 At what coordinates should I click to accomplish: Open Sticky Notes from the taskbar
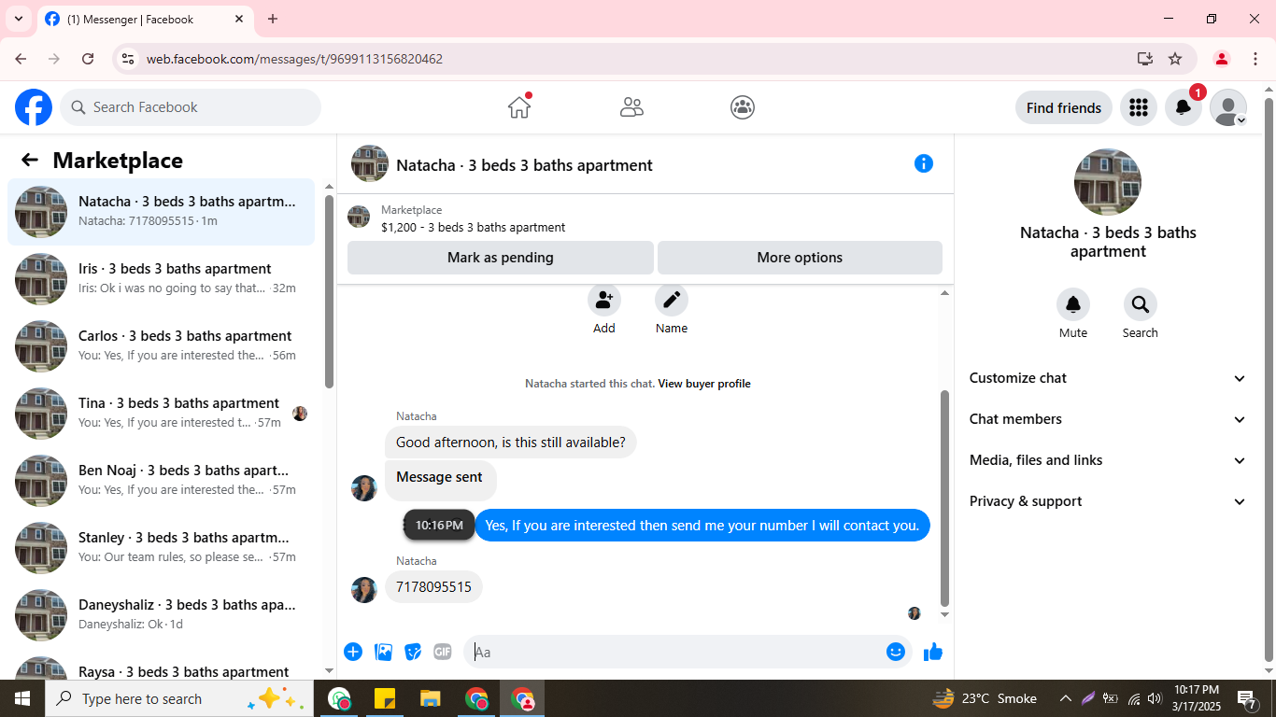pyautogui.click(x=384, y=698)
